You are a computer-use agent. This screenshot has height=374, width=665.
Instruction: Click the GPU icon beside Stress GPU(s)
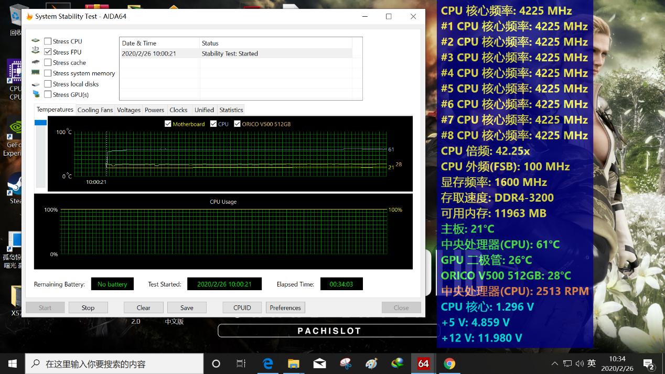pyautogui.click(x=36, y=94)
